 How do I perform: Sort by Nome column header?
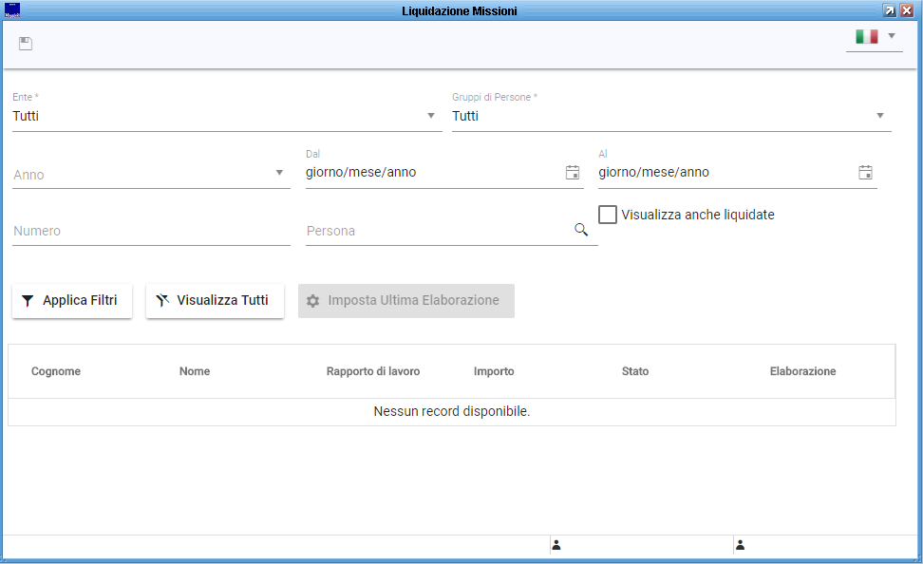[195, 371]
